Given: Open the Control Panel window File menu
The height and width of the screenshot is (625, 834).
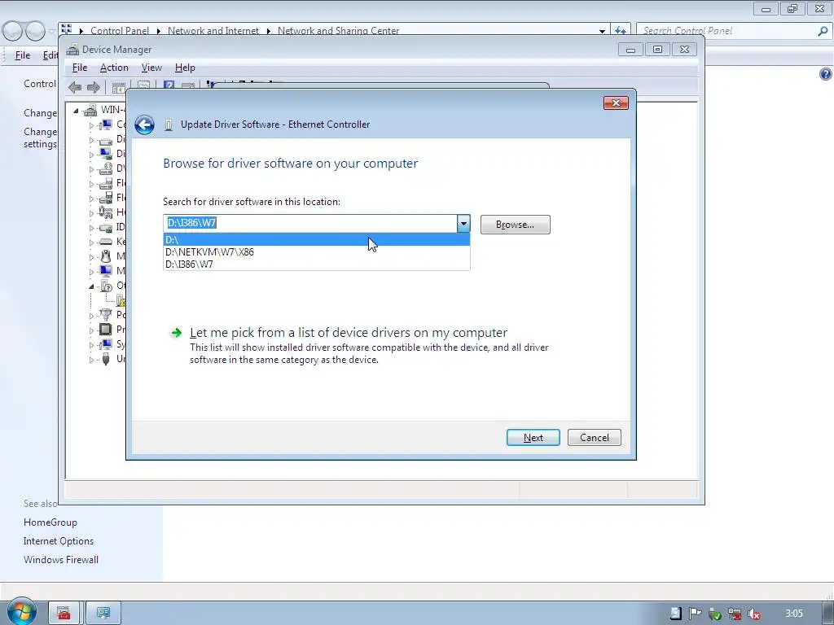Looking at the screenshot, I should tap(23, 55).
